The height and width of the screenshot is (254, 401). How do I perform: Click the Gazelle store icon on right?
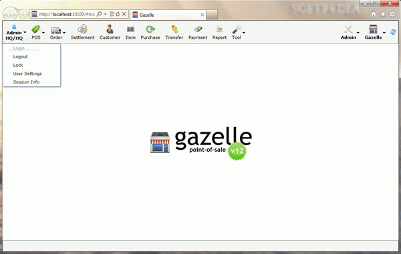pyautogui.click(x=373, y=29)
